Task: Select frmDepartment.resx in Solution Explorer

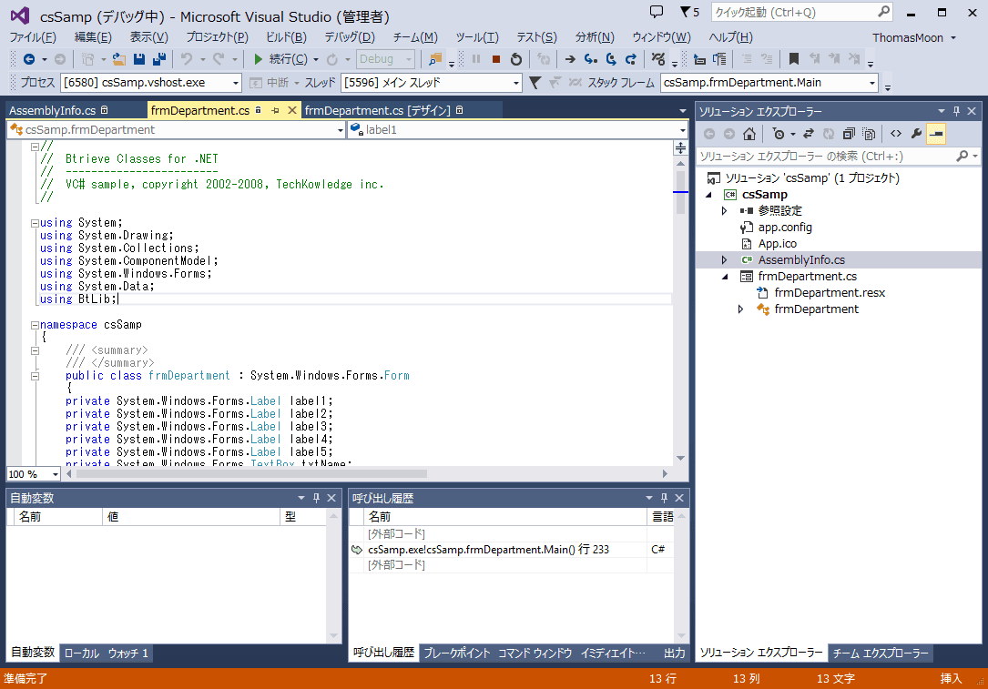Action: 830,293
